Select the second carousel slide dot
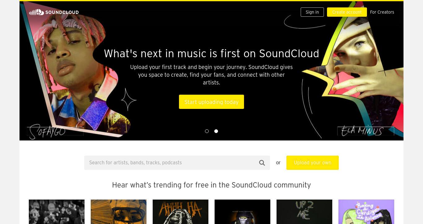423x224 pixels. pos(216,131)
